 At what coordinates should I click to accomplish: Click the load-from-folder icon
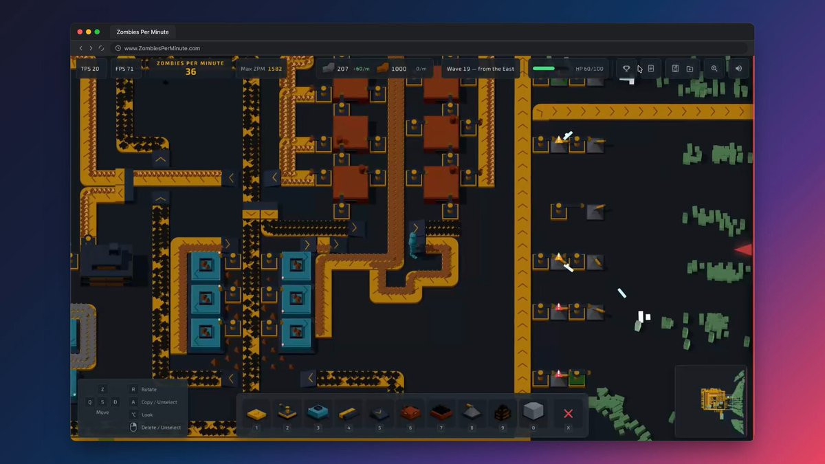pos(690,69)
